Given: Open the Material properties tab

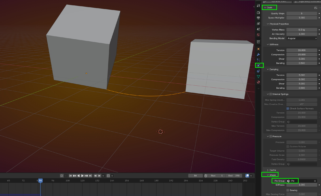Looking at the screenshot, I should tap(258, 82).
